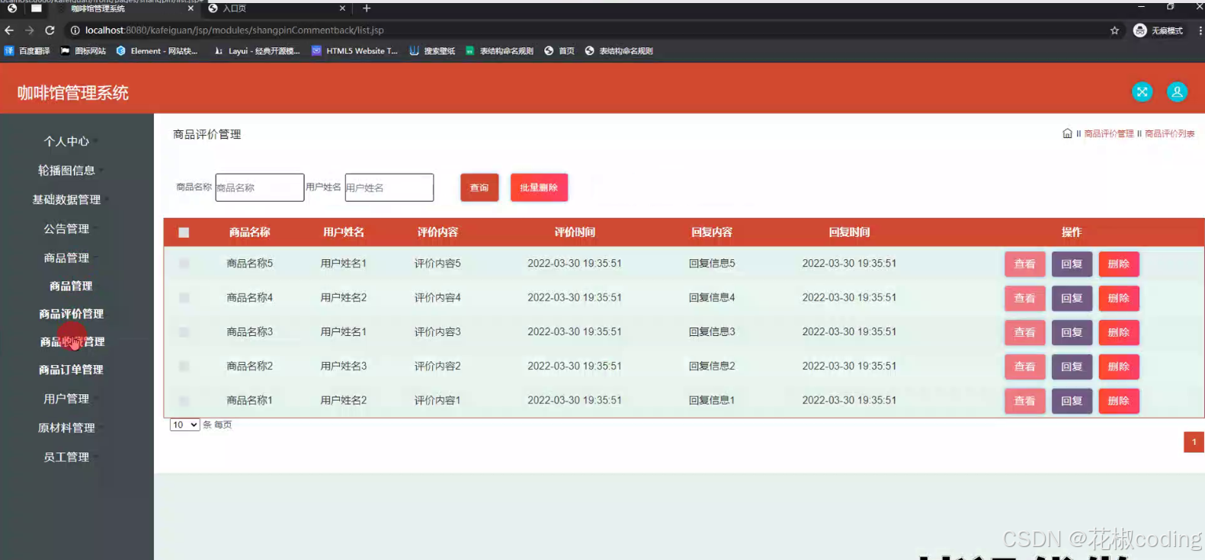Open the 商品评价管理 submenu item
This screenshot has height=560, width=1205.
pos(71,314)
